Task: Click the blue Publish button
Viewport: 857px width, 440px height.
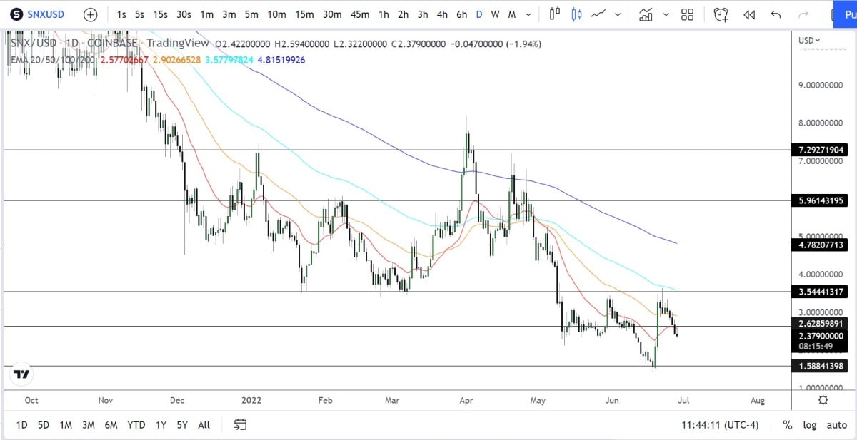Action: 846,14
